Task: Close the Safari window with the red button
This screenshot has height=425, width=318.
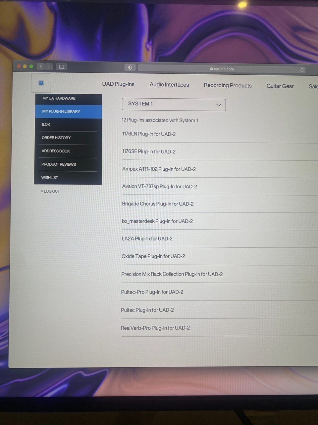Action: pyautogui.click(x=19, y=66)
